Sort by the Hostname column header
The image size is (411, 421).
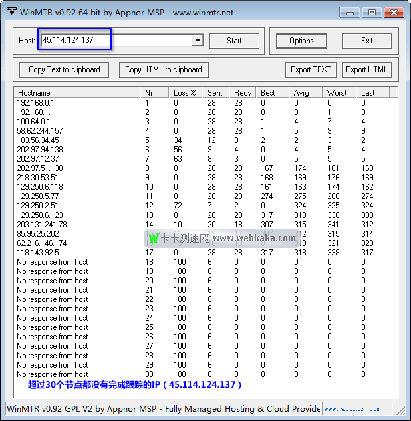pos(77,92)
